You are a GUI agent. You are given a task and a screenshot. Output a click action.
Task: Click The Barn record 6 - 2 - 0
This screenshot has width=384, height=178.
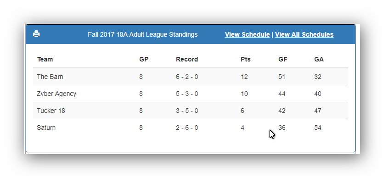[187, 77]
